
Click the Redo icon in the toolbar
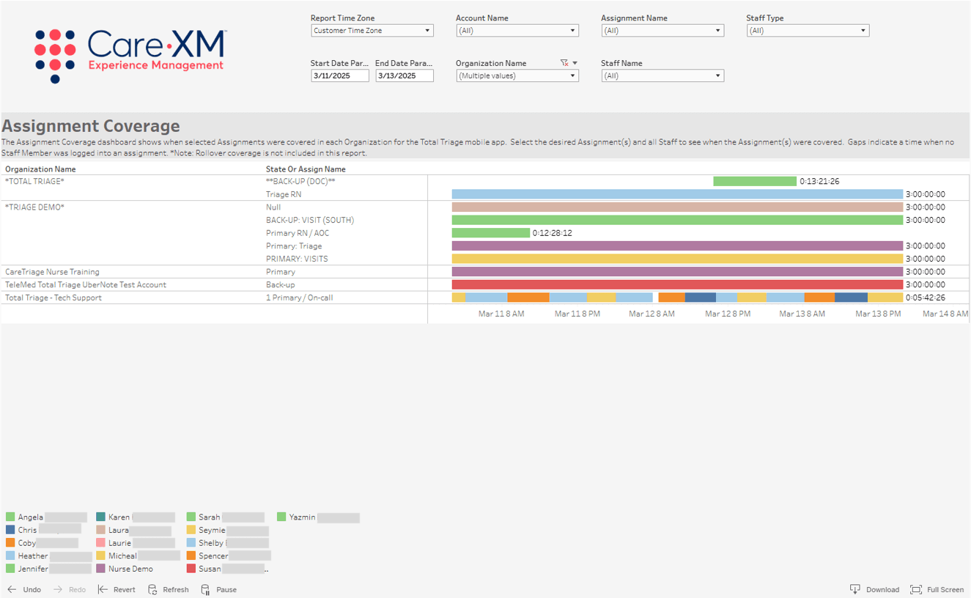click(x=58, y=589)
